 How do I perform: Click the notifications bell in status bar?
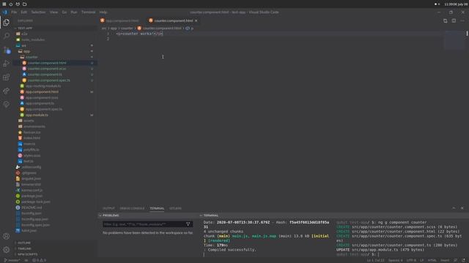tap(463, 260)
